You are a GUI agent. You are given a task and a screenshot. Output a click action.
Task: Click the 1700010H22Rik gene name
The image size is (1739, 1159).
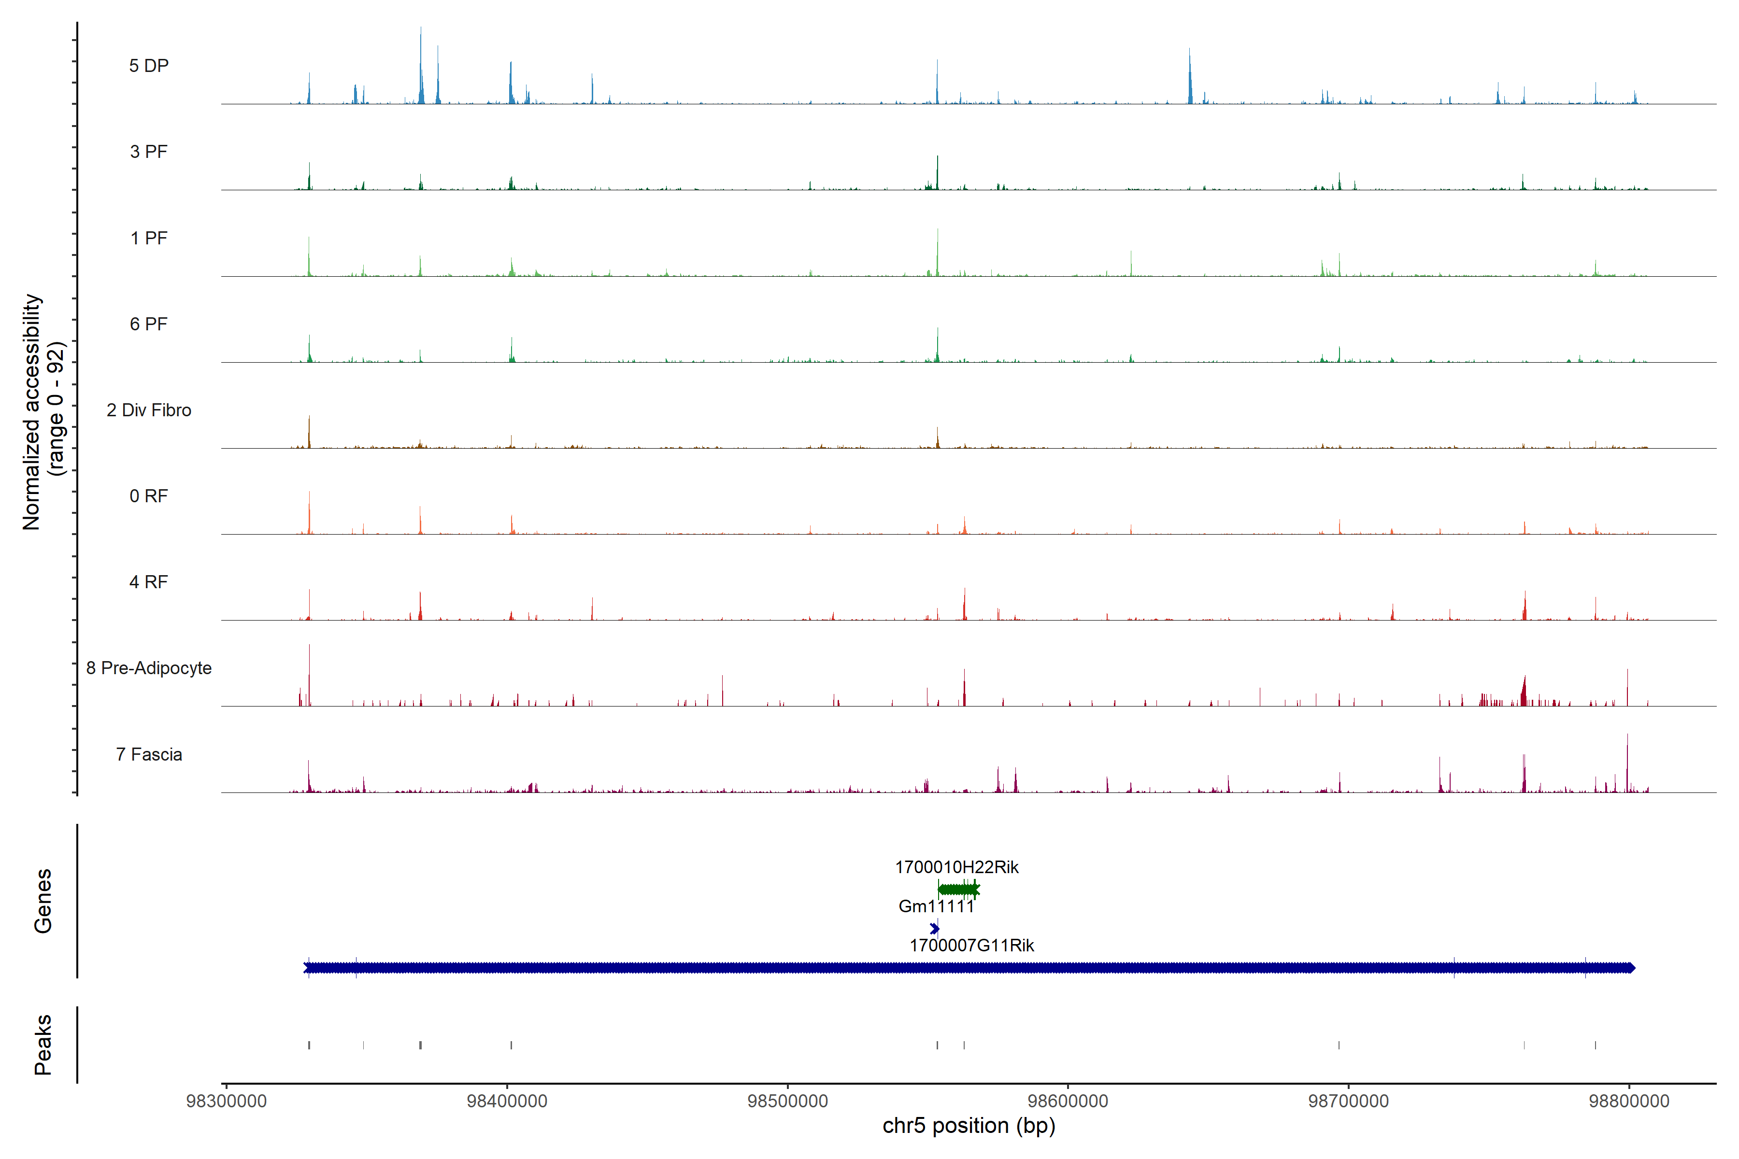point(957,867)
